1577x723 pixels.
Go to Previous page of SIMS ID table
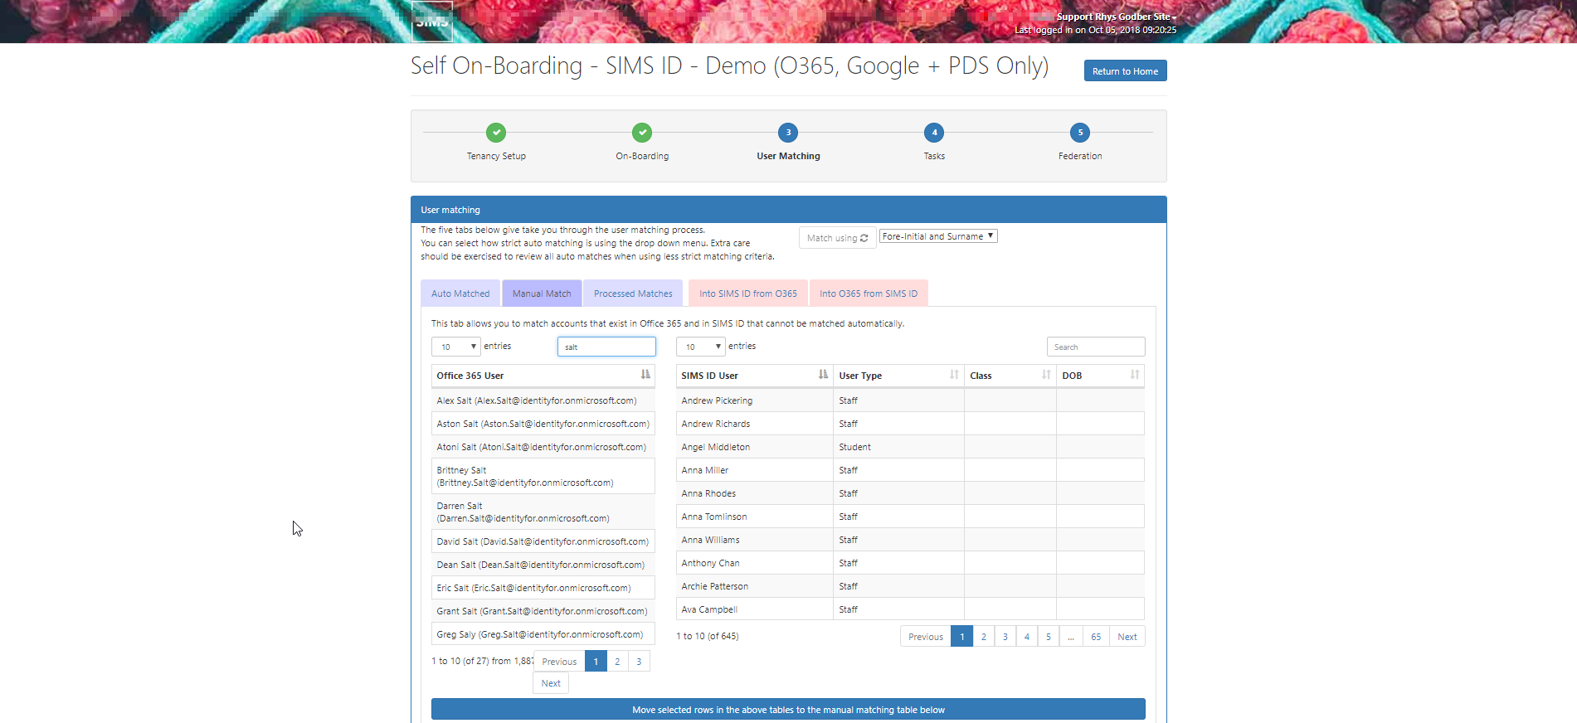click(x=926, y=637)
